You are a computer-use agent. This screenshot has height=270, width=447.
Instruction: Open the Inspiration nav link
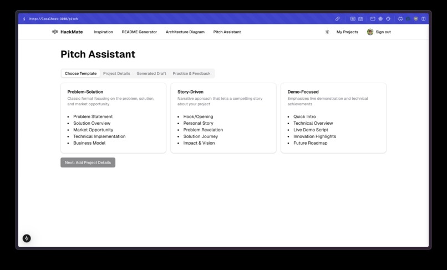click(103, 32)
